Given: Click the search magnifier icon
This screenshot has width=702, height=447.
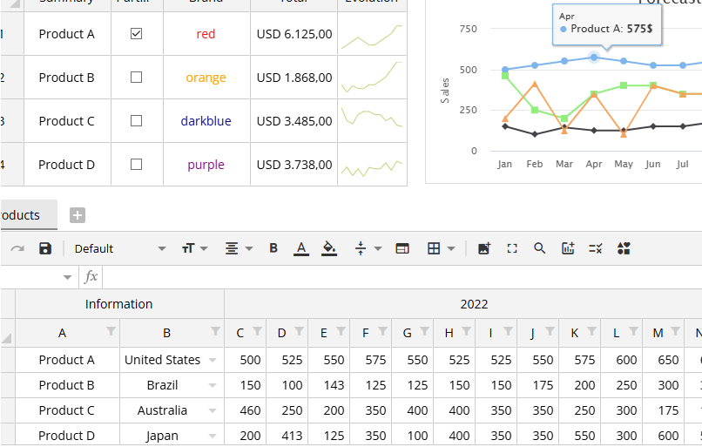Looking at the screenshot, I should coord(540,248).
